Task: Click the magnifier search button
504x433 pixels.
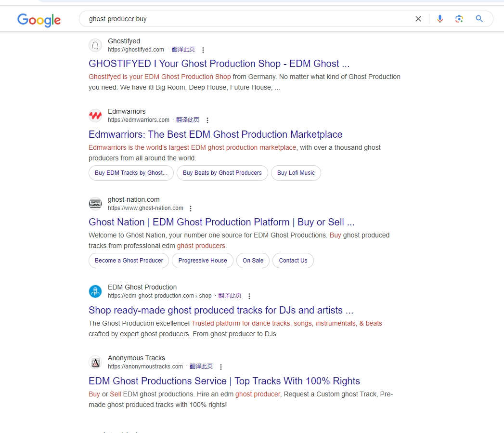Action: tap(479, 19)
